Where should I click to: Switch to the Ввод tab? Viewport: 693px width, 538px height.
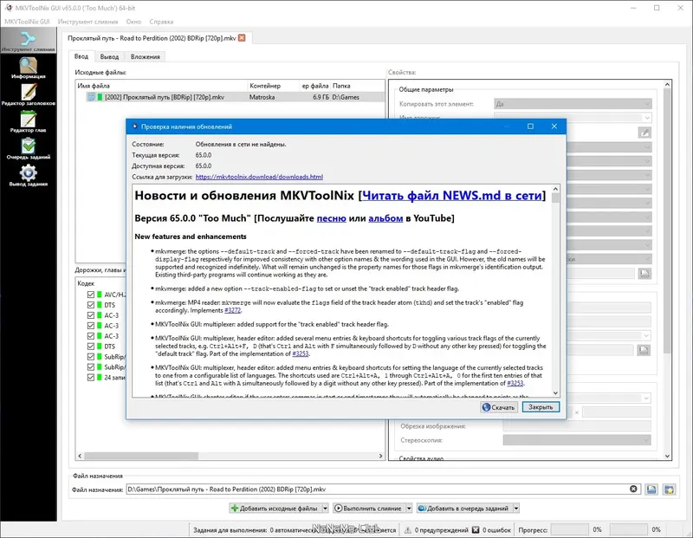81,56
